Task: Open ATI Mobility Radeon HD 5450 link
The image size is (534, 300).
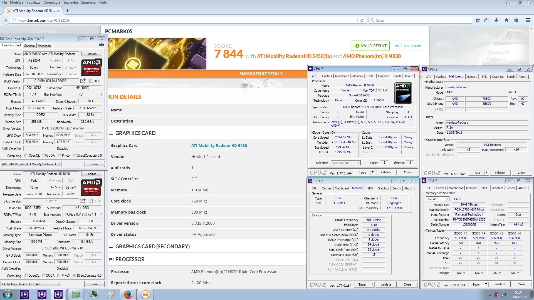Action: pyautogui.click(x=219, y=146)
